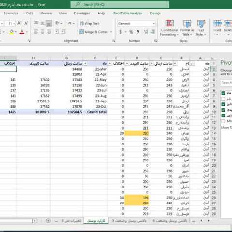Open the pivot table ماه filter dropdown in column F
232x232 pixels.
tap(85, 63)
